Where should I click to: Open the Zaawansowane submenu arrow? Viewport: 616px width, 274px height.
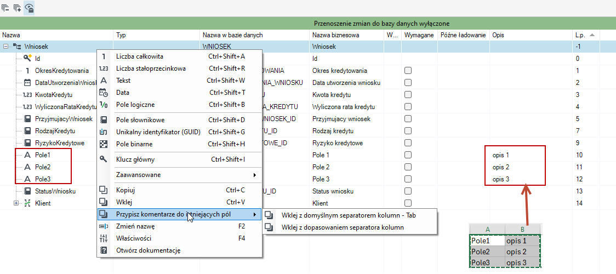pos(255,175)
